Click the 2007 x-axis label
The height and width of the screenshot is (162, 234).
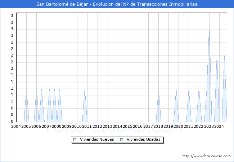click(46, 126)
